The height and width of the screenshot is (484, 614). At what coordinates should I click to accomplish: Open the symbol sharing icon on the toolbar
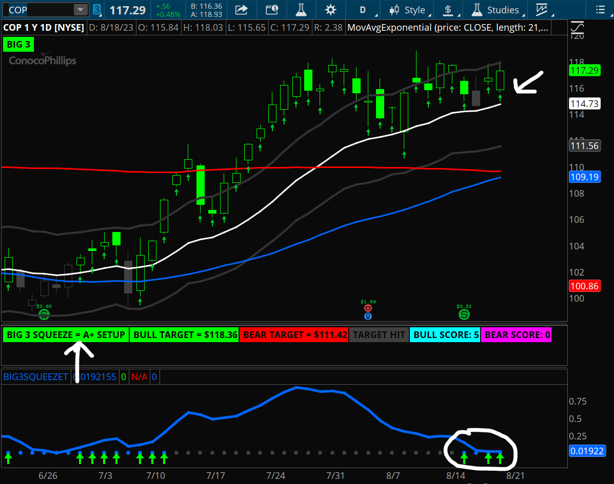[x=242, y=10]
